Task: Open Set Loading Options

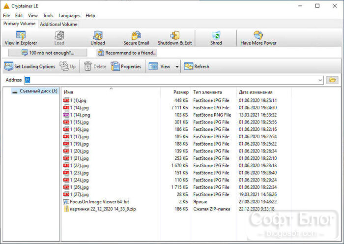Action: [x=29, y=66]
